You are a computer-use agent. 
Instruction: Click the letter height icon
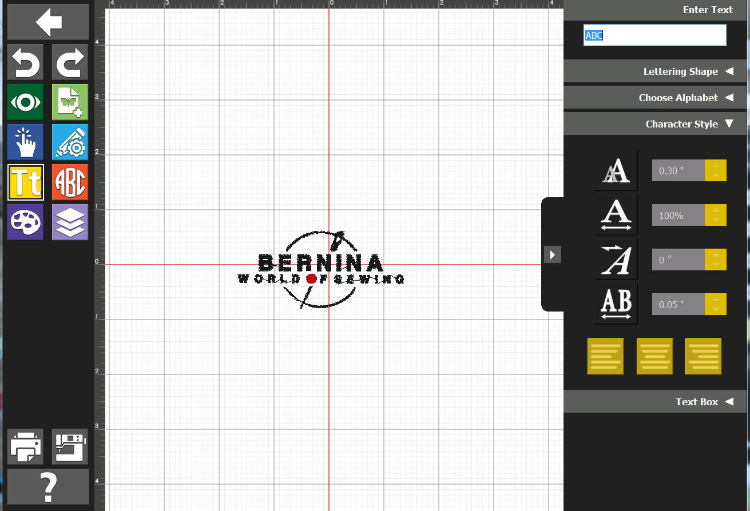(616, 170)
